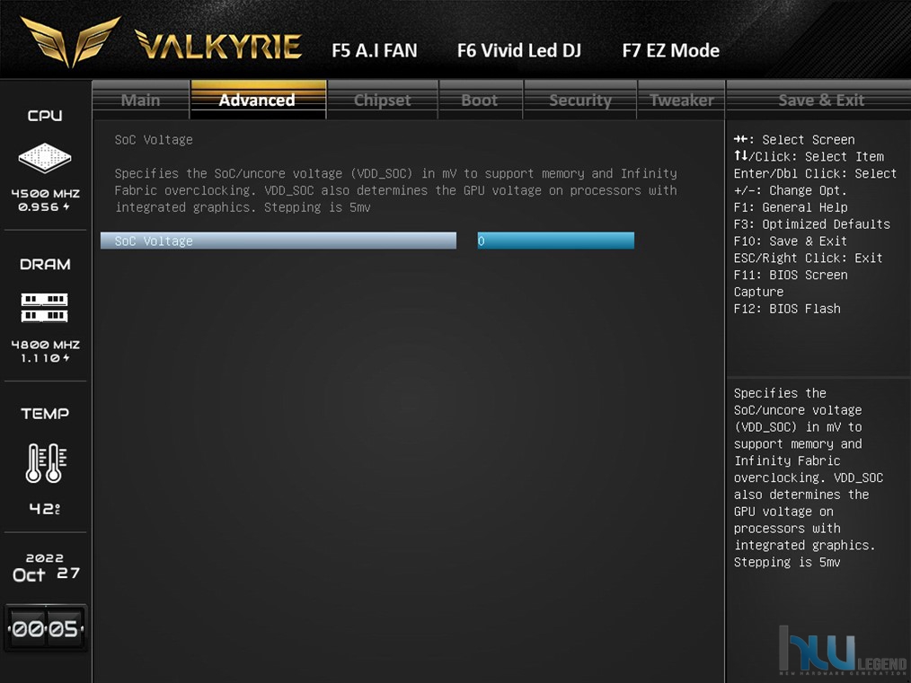Click the 2022 year text

pos(45,558)
